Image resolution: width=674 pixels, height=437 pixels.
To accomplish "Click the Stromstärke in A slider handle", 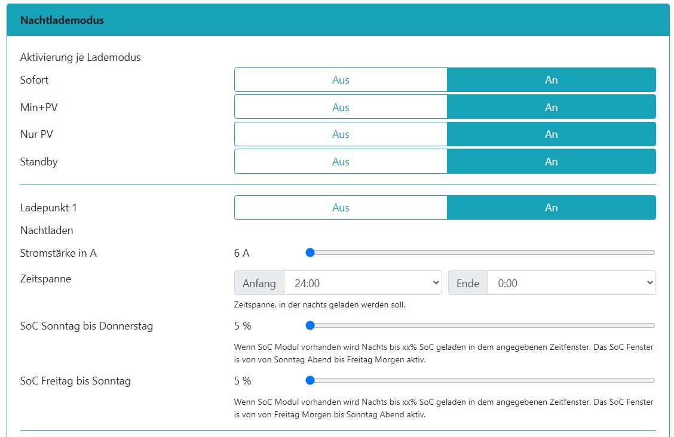I will 310,253.
